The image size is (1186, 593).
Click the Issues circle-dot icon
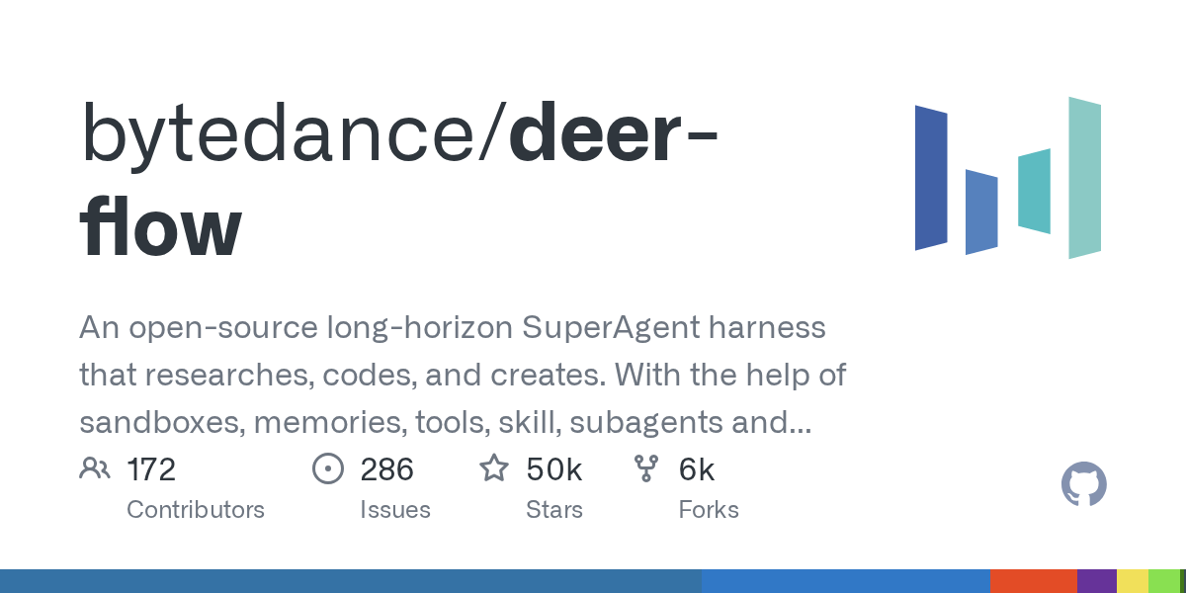327,468
